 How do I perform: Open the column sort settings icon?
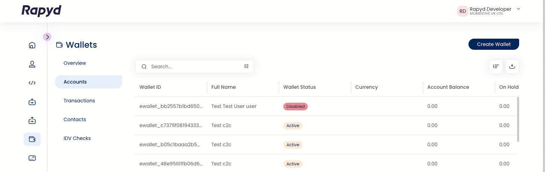(x=496, y=67)
